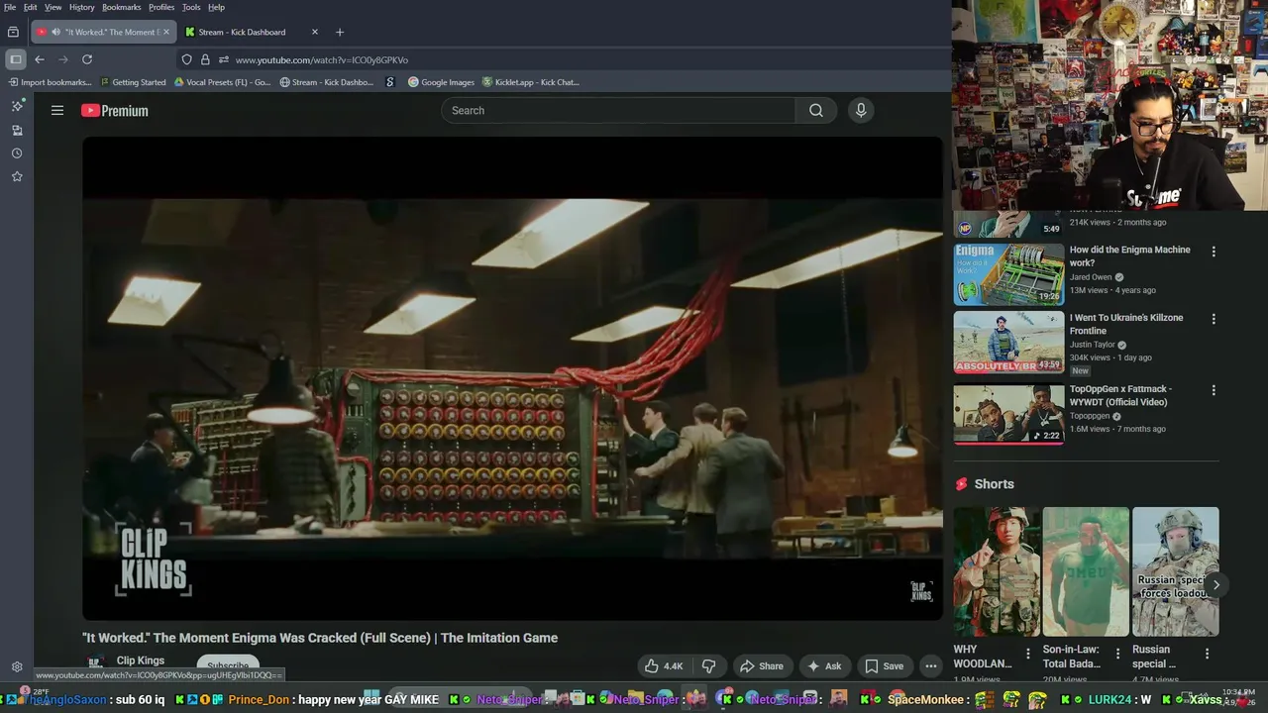Open Vocal Presets (FL) bookmark

222,82
